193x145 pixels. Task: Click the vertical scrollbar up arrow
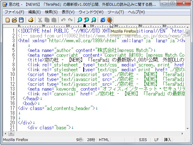(x=188, y=27)
